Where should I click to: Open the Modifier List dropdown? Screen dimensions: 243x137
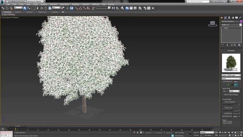click(231, 25)
